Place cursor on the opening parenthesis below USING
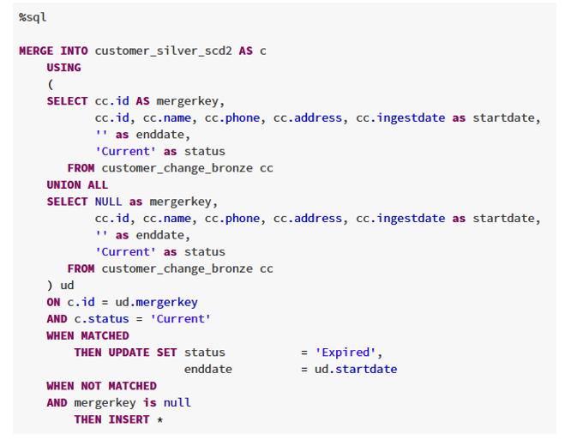Screen dimensions: 565x440 click(x=50, y=84)
